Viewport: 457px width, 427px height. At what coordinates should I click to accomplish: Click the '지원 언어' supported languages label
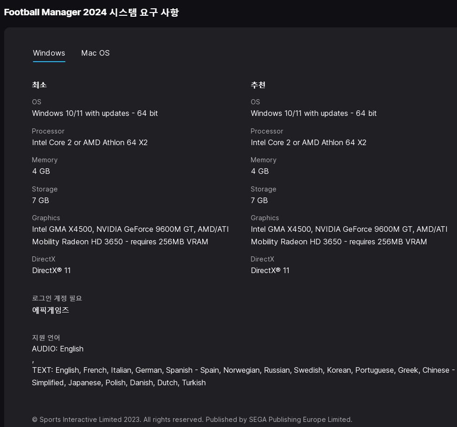(x=46, y=338)
